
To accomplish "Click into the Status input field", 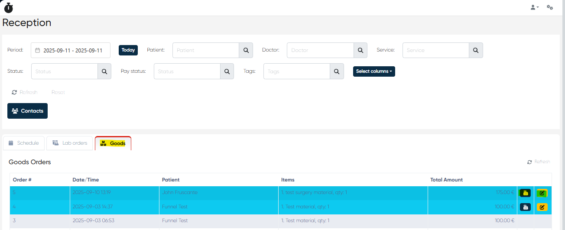I will point(65,71).
